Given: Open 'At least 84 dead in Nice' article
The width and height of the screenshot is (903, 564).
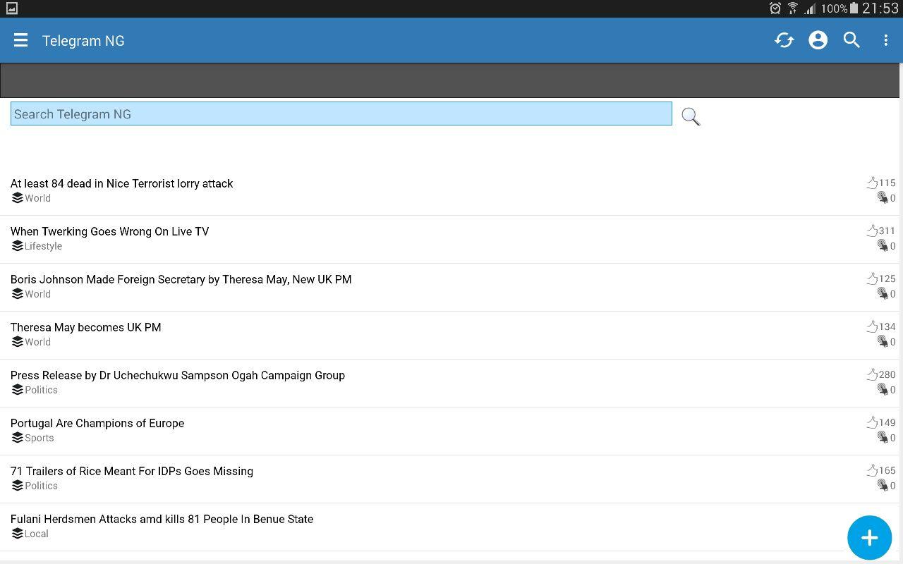Looking at the screenshot, I should (122, 183).
